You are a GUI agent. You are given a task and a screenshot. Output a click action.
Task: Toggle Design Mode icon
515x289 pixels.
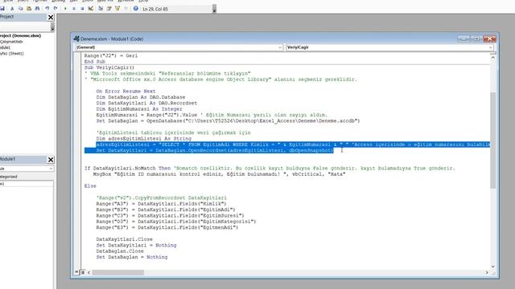91,9
